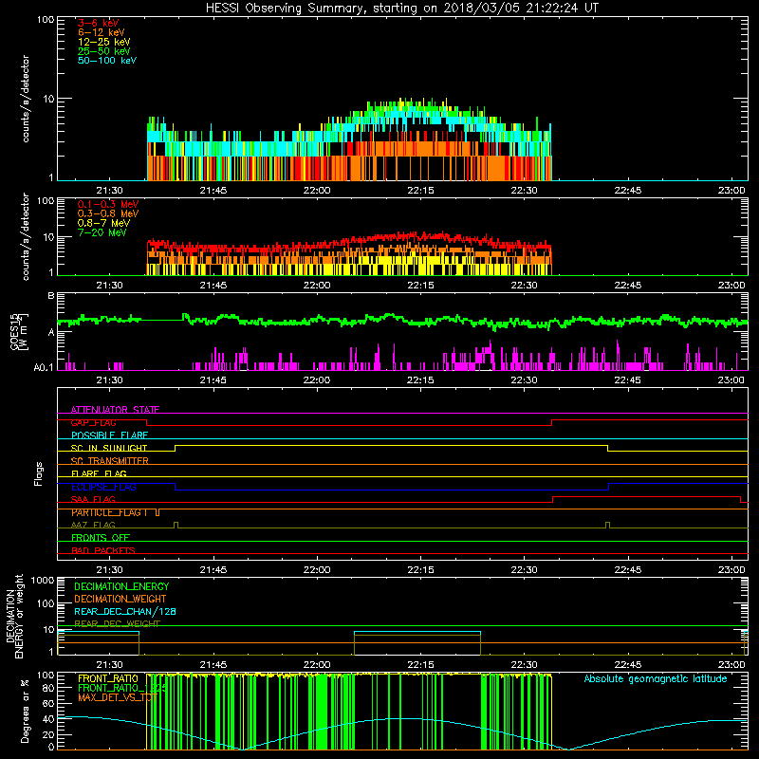This screenshot has height=759, width=759.
Task: Click the counts/s/detector title of the keV plot
Action: (26, 99)
